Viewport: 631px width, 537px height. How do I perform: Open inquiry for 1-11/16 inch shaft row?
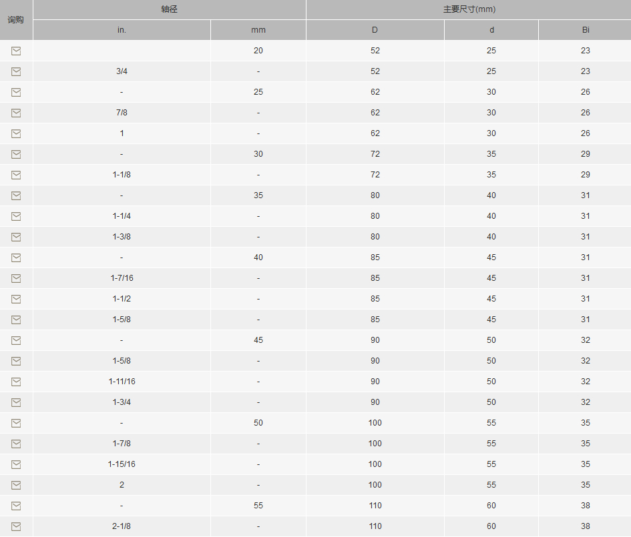[x=16, y=382]
